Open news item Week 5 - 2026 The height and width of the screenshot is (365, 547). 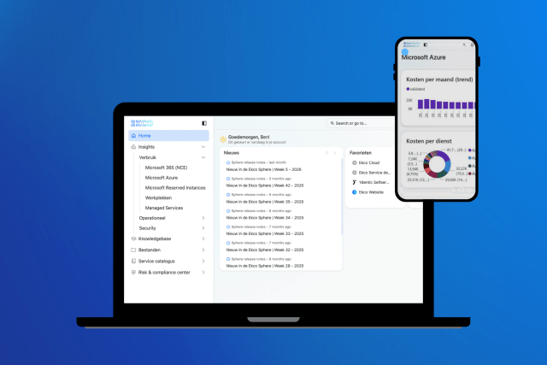(263, 169)
